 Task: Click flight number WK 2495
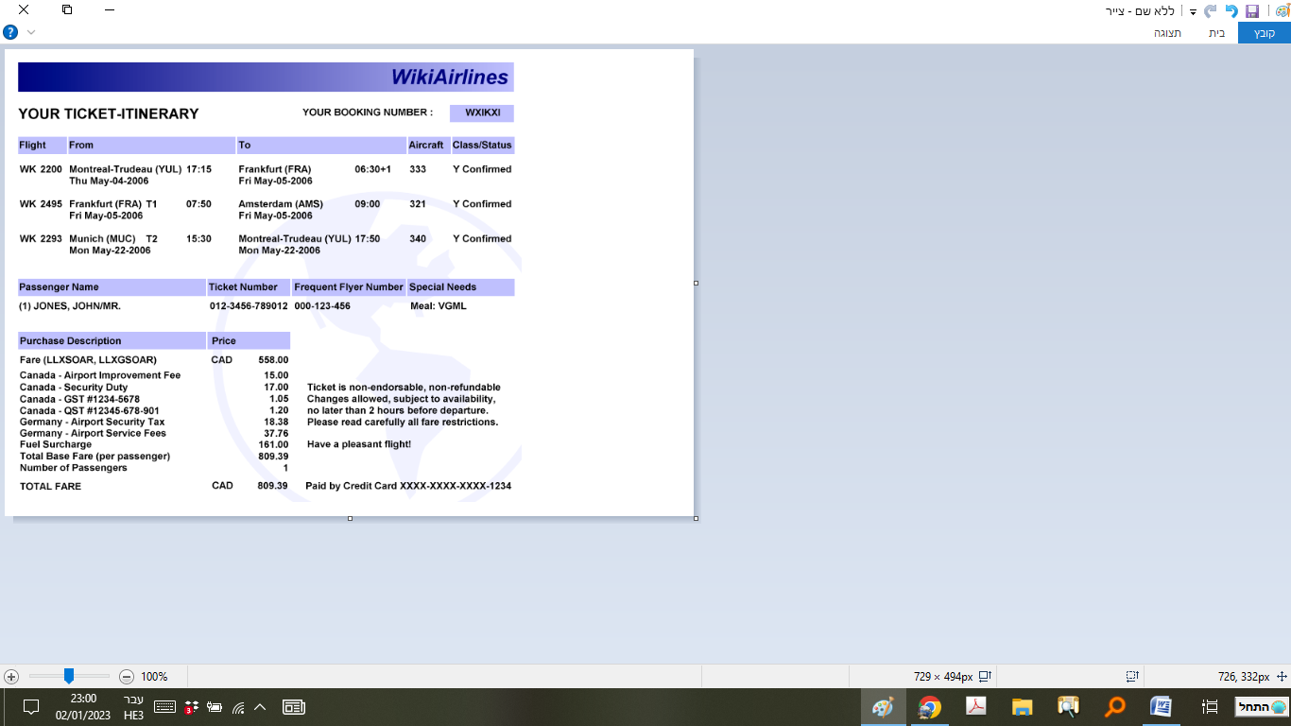pyautogui.click(x=41, y=204)
